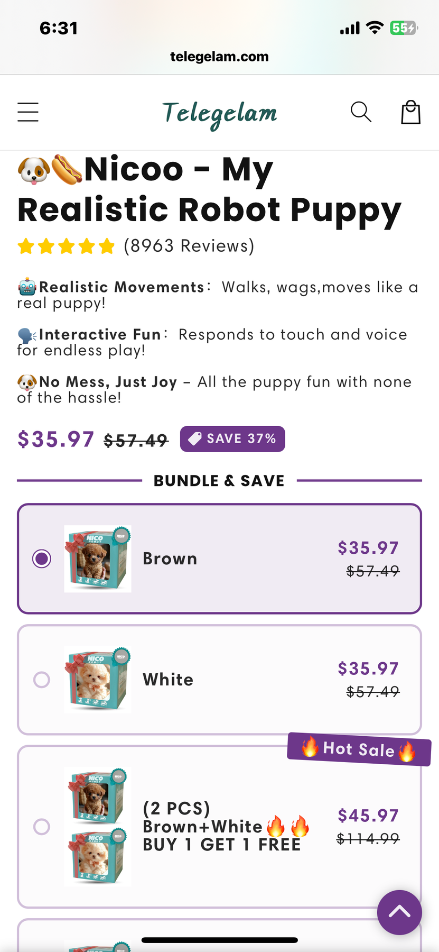This screenshot has width=439, height=952.
Task: Open the shopping bag cart
Action: 410,112
